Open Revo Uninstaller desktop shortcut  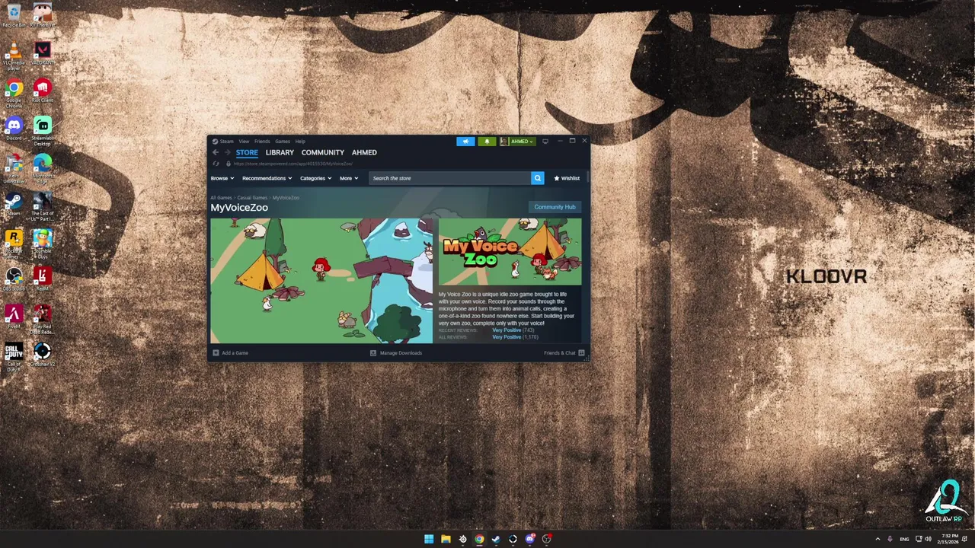[14, 169]
